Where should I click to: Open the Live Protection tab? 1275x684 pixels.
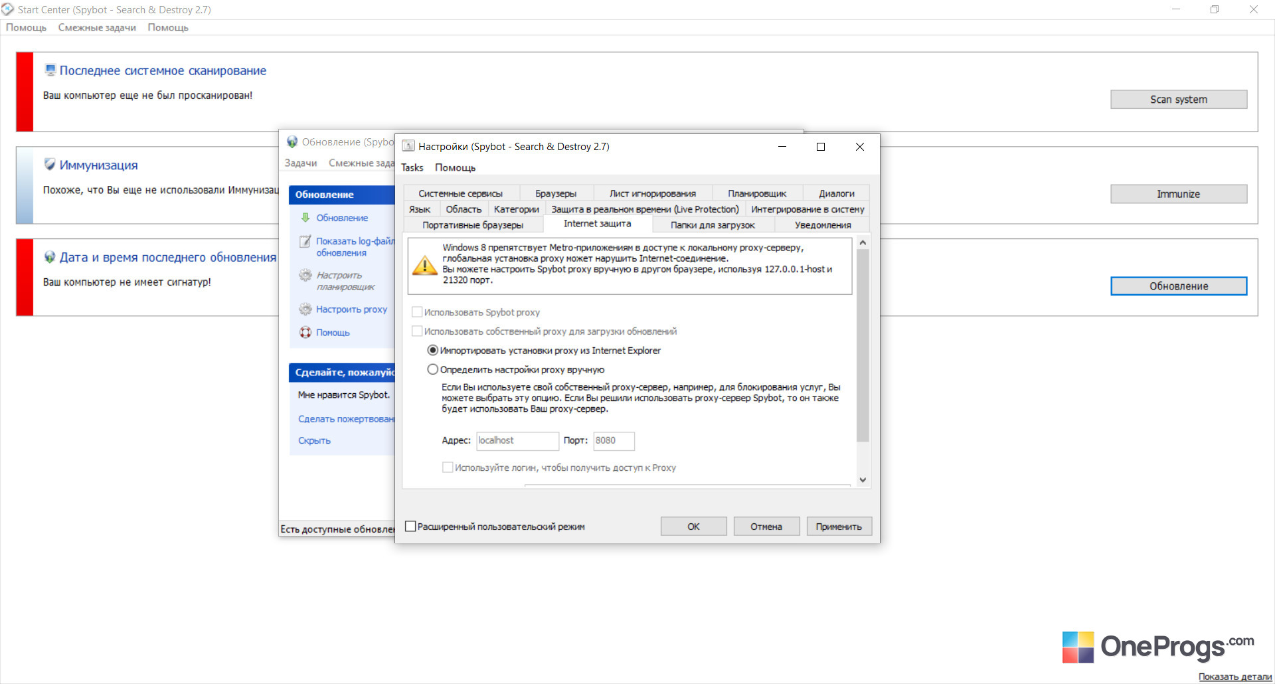click(x=645, y=209)
